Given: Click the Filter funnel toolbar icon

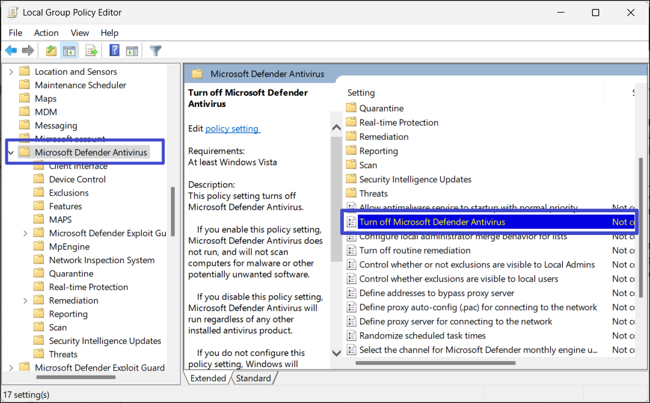Looking at the screenshot, I should click(155, 51).
